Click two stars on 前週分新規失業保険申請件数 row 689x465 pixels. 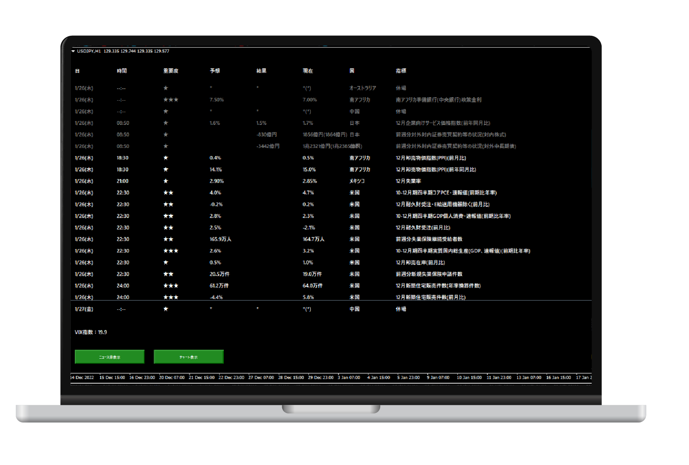point(168,274)
